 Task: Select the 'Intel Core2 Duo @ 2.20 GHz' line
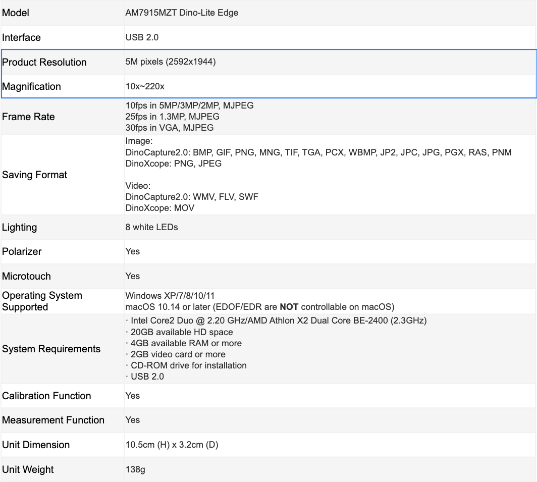point(276,320)
